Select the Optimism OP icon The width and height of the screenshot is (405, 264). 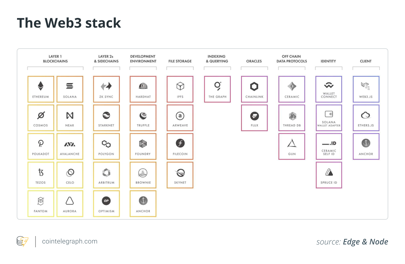106,201
